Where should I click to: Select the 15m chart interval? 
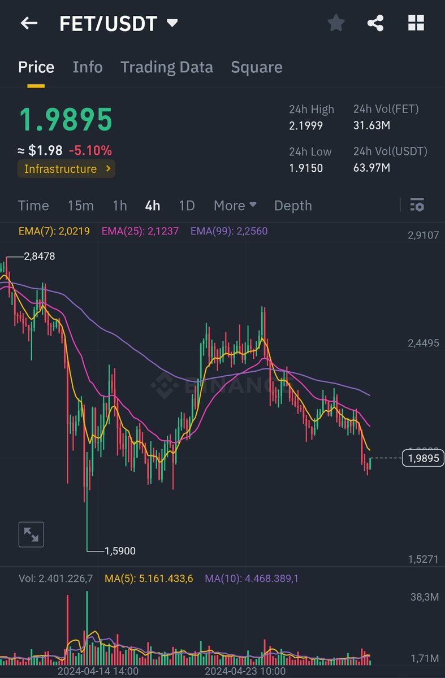[81, 206]
